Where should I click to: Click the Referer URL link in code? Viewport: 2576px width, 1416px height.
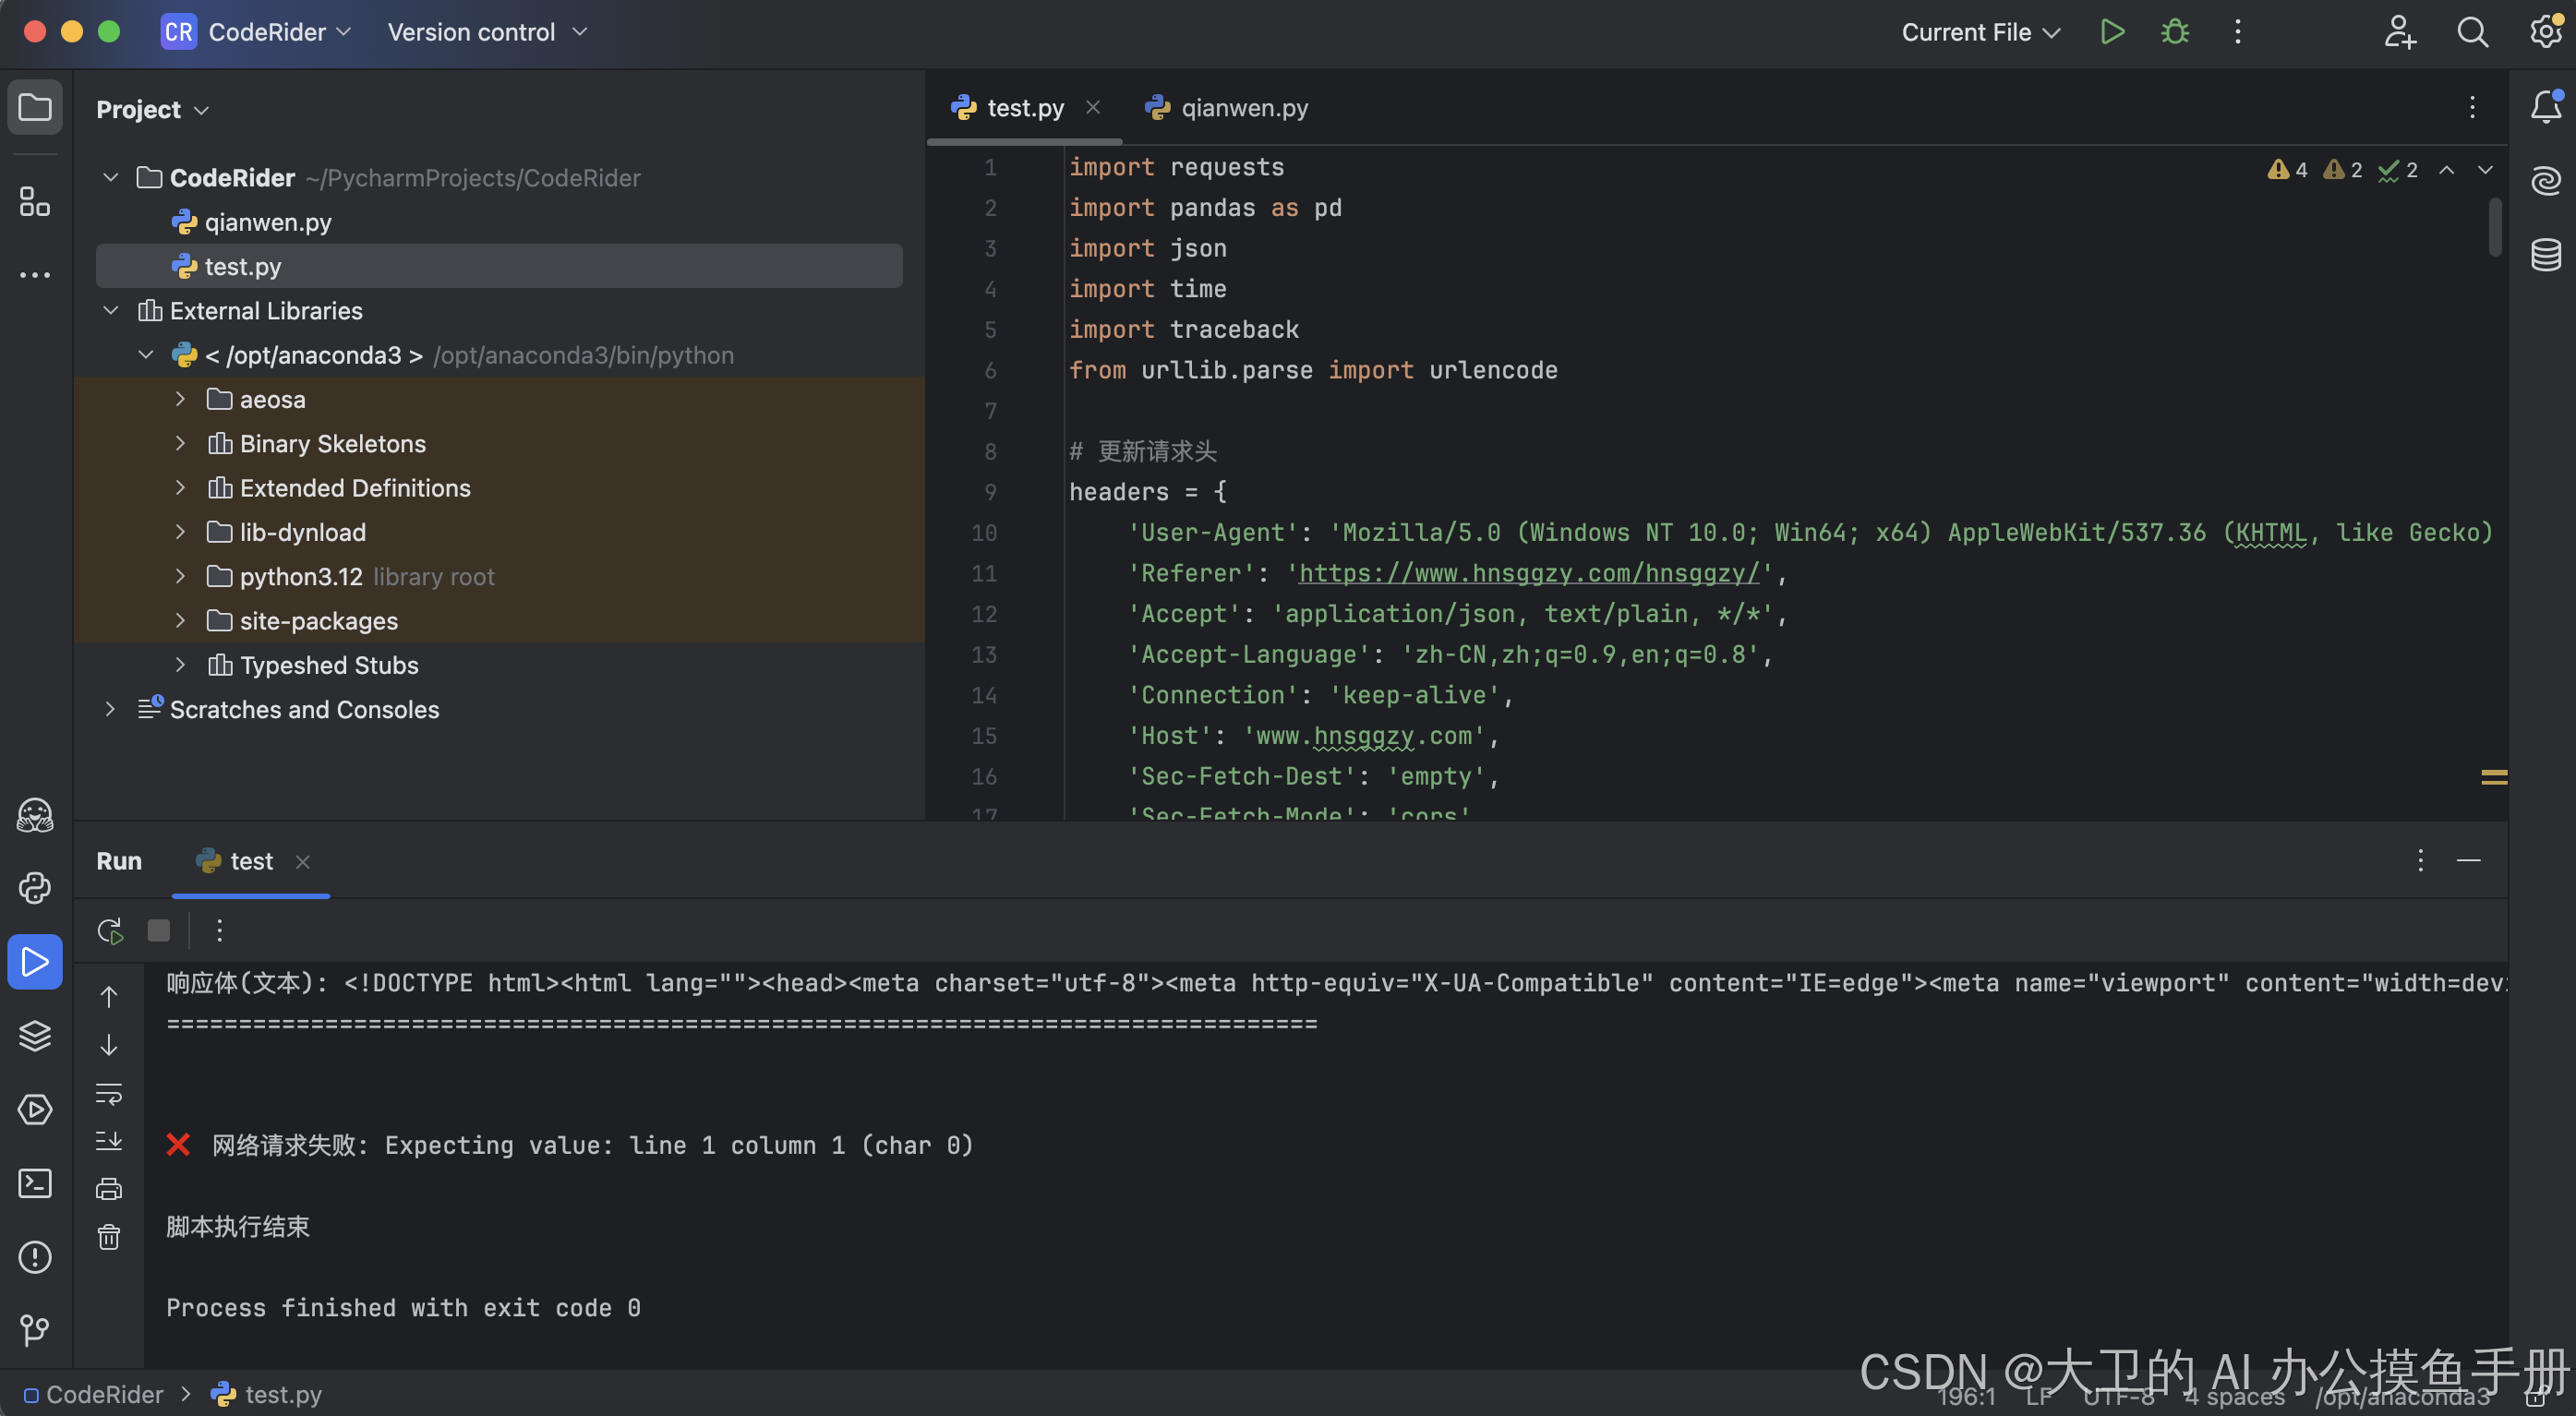pyautogui.click(x=1528, y=573)
